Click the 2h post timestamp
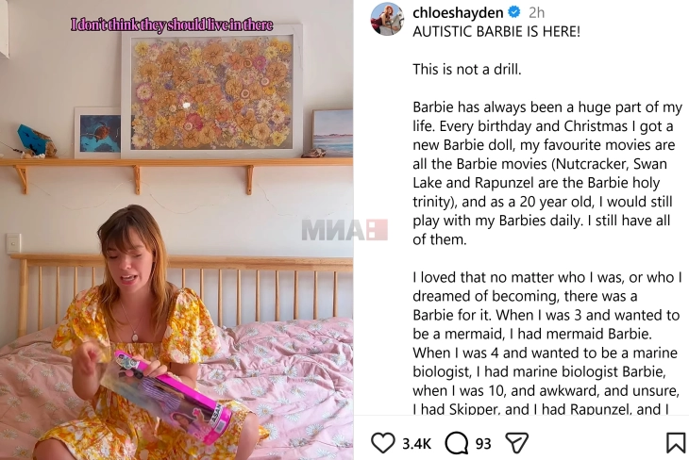 [536, 13]
